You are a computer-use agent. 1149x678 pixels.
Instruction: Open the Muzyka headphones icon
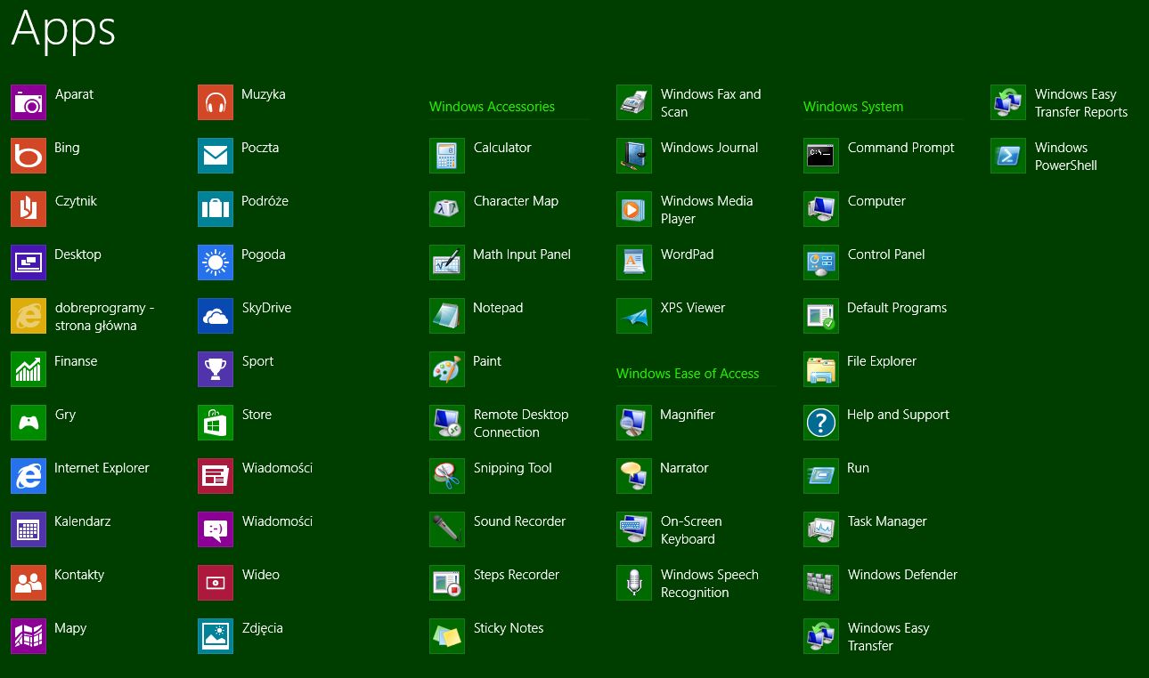pyautogui.click(x=216, y=102)
